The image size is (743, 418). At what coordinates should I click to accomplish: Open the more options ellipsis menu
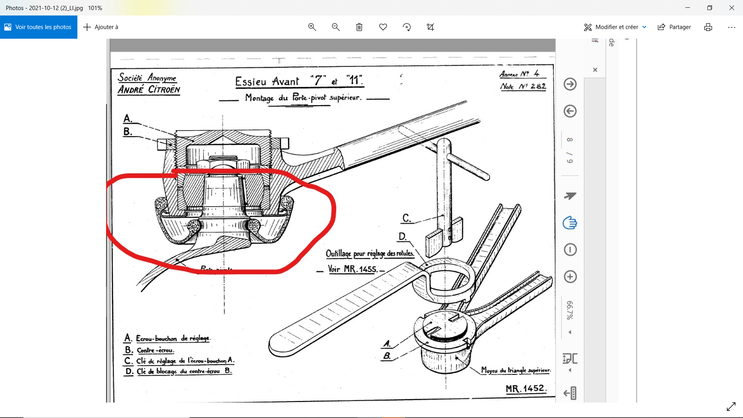click(x=731, y=27)
